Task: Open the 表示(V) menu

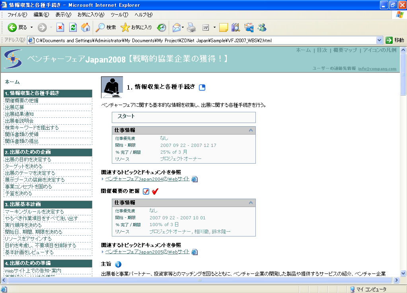Action: coord(63,15)
